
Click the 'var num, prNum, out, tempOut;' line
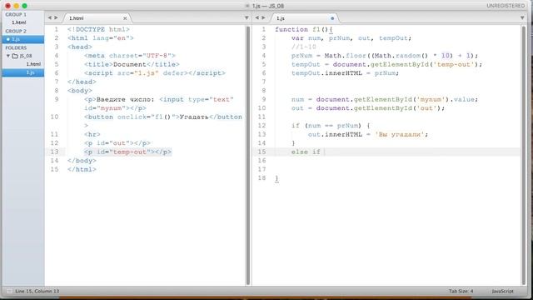[351, 38]
